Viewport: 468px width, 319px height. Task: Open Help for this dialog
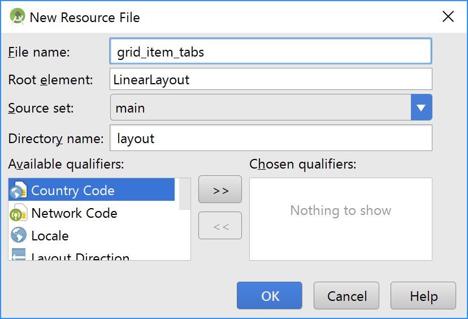(423, 296)
